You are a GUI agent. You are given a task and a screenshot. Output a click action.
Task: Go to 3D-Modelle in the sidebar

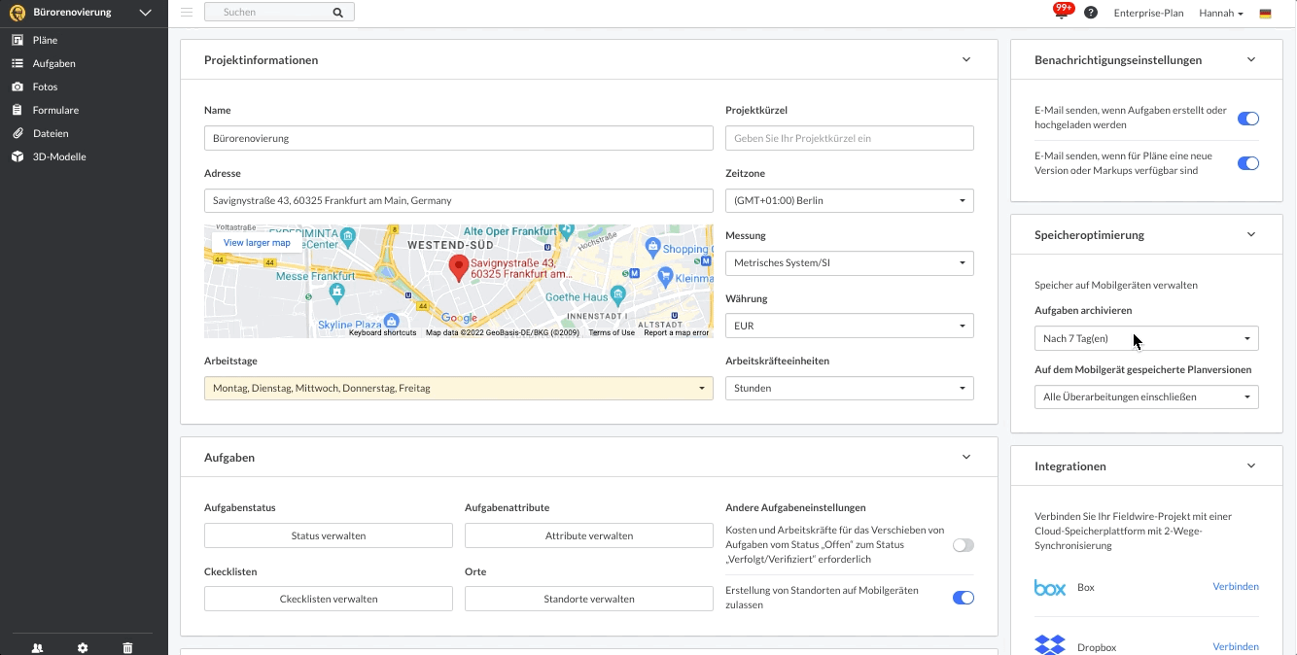click(59, 156)
